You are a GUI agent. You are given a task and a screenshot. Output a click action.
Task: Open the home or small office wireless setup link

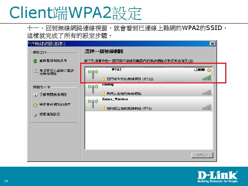pyautogui.click(x=56, y=72)
